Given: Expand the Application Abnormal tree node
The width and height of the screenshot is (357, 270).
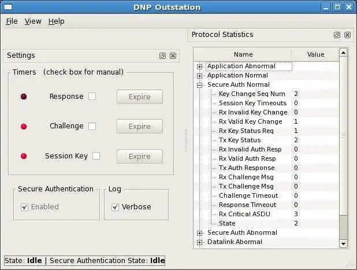Looking at the screenshot, I should click(200, 66).
